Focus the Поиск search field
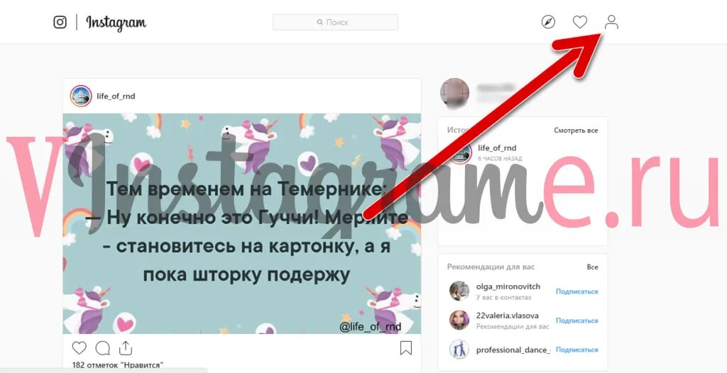 (335, 22)
